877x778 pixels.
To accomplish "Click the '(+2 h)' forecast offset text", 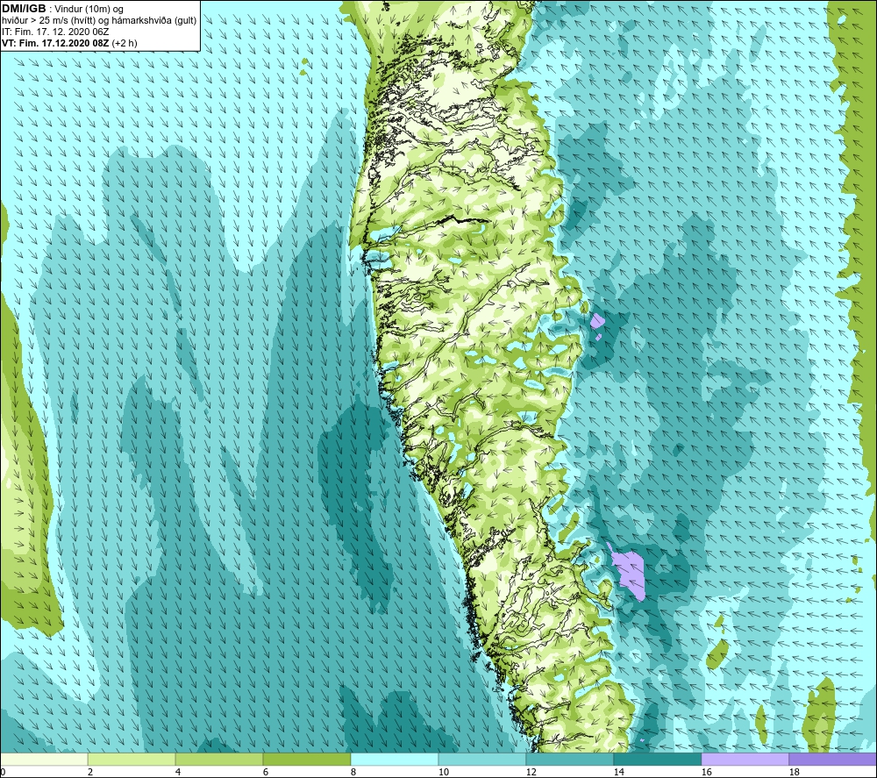I will 125,43.
